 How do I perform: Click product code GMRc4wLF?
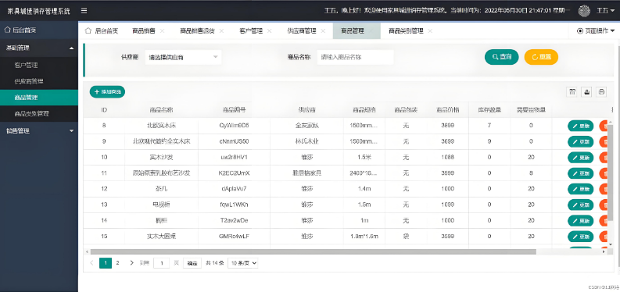click(234, 236)
